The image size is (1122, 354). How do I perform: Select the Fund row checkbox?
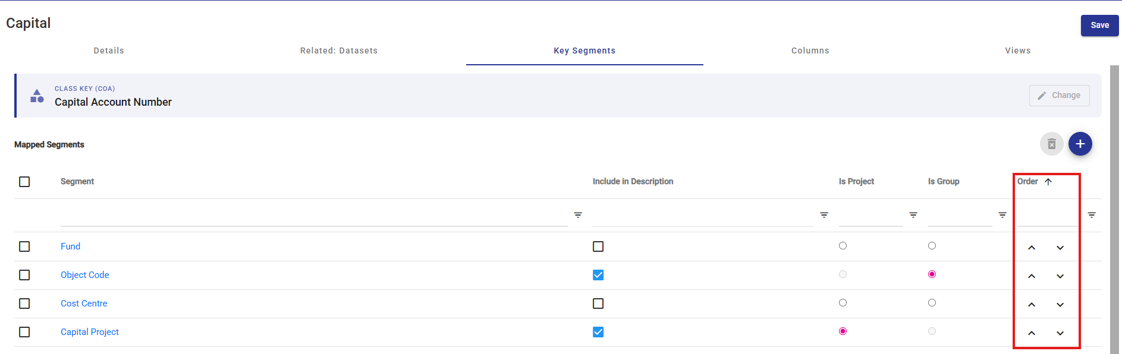[24, 246]
